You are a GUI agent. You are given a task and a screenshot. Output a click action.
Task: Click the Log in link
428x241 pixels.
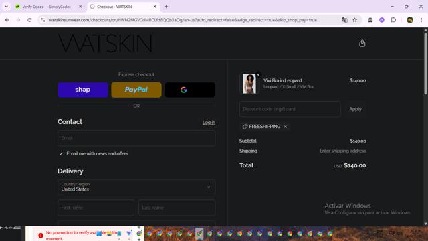point(209,122)
